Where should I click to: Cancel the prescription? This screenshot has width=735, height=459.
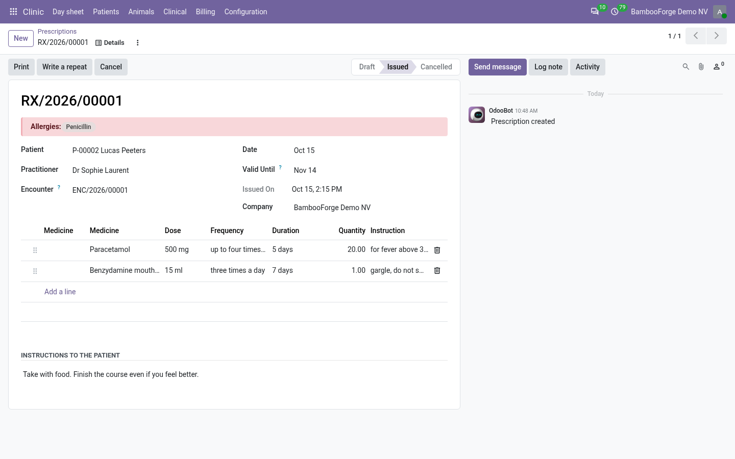111,67
